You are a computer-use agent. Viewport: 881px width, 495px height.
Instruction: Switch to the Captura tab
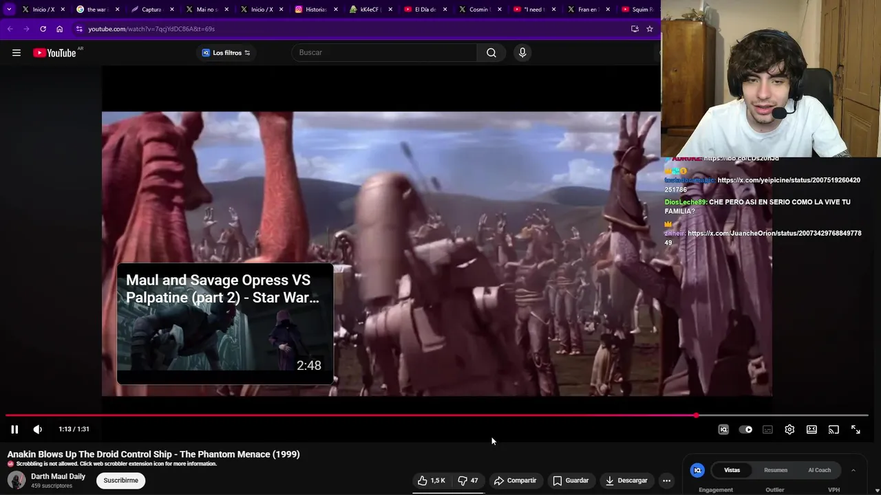point(151,10)
